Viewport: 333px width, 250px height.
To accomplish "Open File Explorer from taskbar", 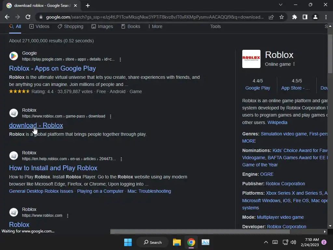I will pyautogui.click(x=177, y=242).
